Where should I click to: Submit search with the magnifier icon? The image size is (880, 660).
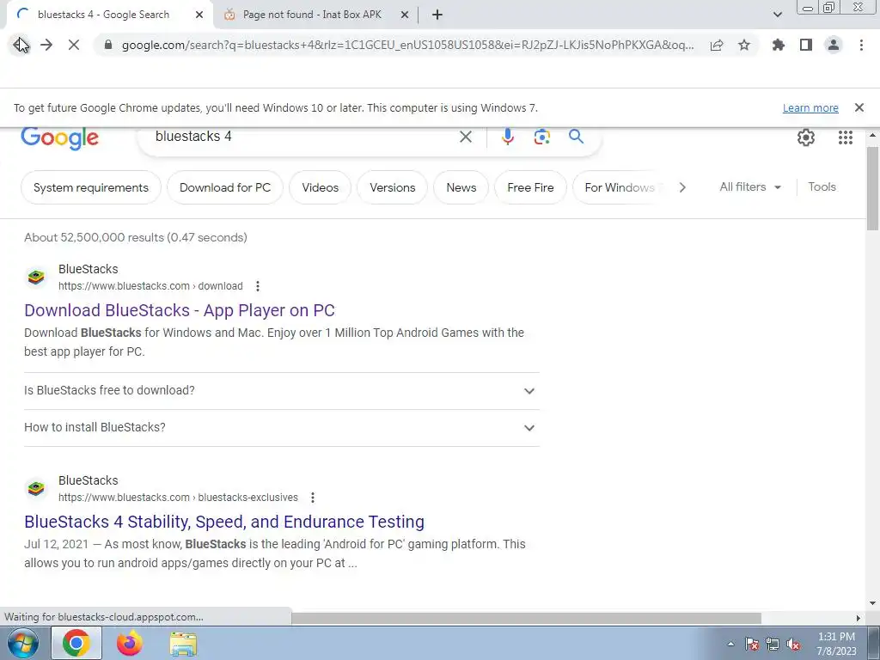click(576, 137)
